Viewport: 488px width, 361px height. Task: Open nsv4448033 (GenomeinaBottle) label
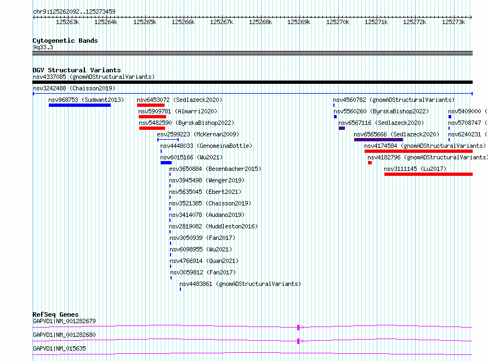(206, 146)
